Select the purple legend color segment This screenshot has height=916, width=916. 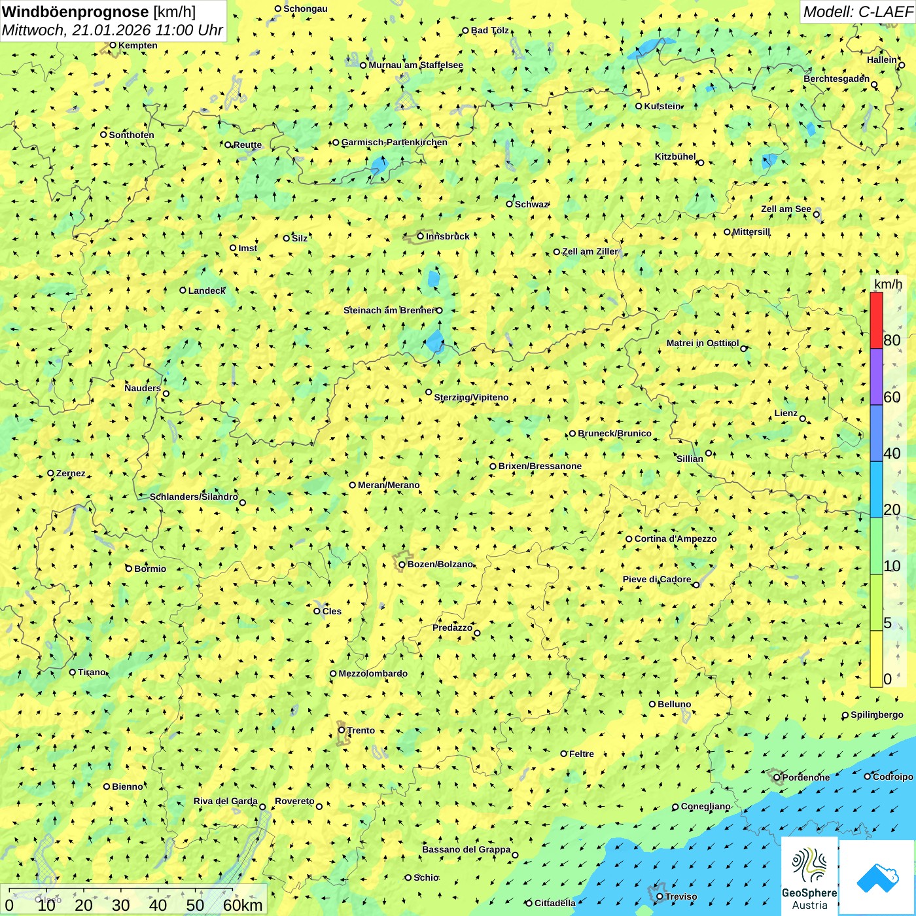point(876,377)
